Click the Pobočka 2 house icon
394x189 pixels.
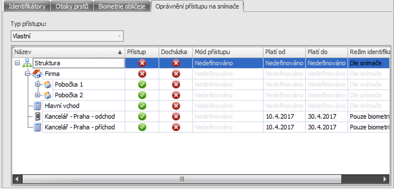click(47, 95)
